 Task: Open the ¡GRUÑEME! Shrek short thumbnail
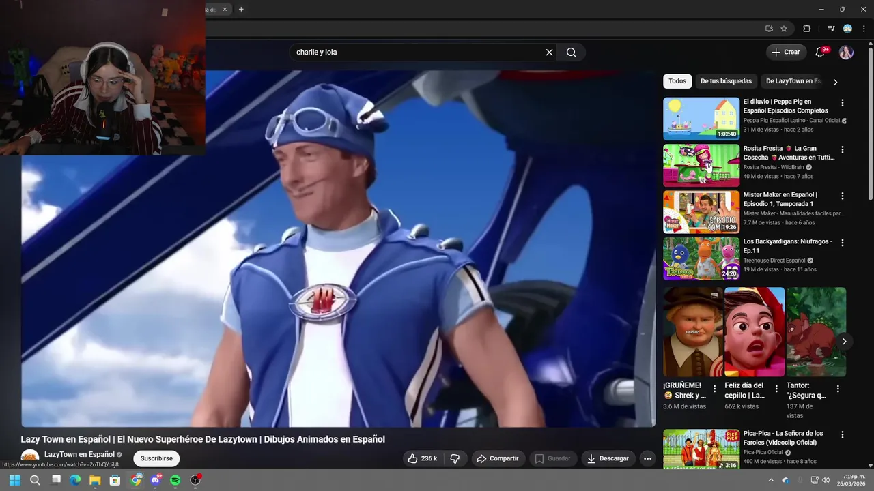(692, 331)
